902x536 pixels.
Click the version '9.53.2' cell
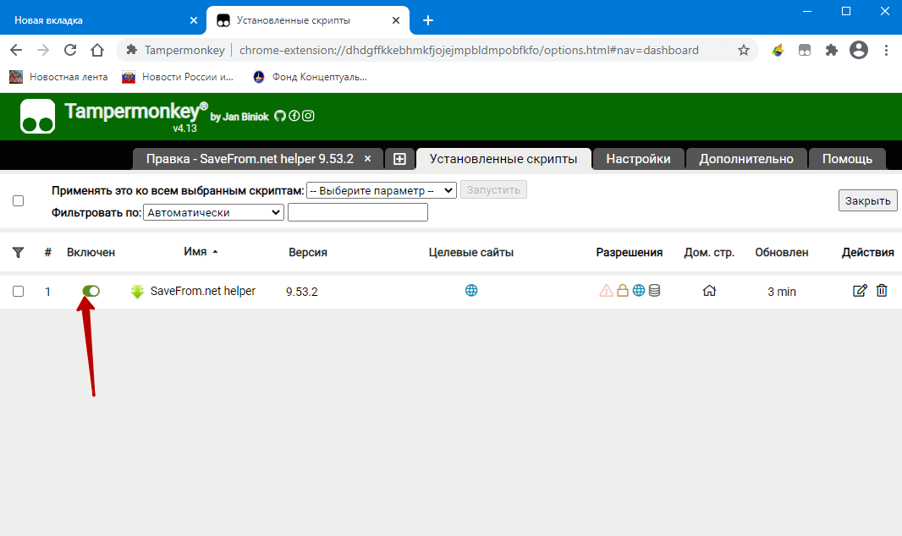click(301, 292)
